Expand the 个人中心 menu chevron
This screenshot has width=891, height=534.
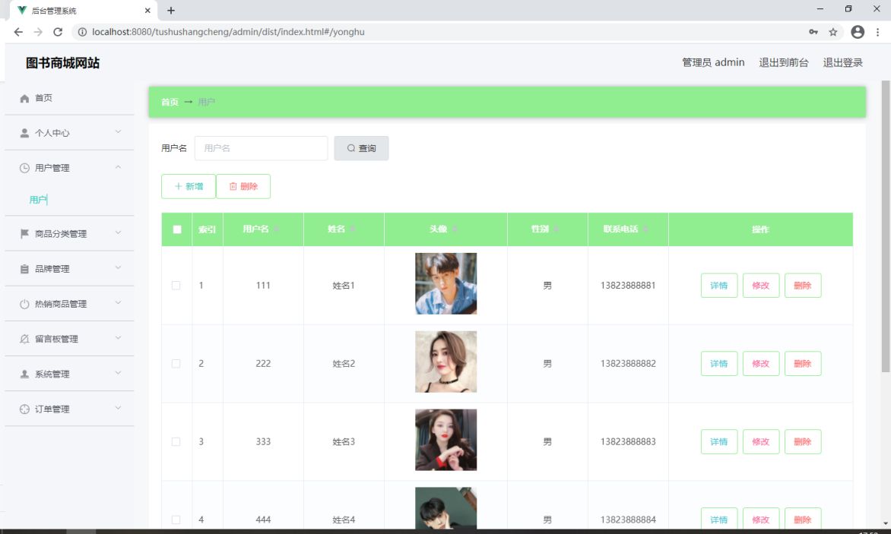118,131
